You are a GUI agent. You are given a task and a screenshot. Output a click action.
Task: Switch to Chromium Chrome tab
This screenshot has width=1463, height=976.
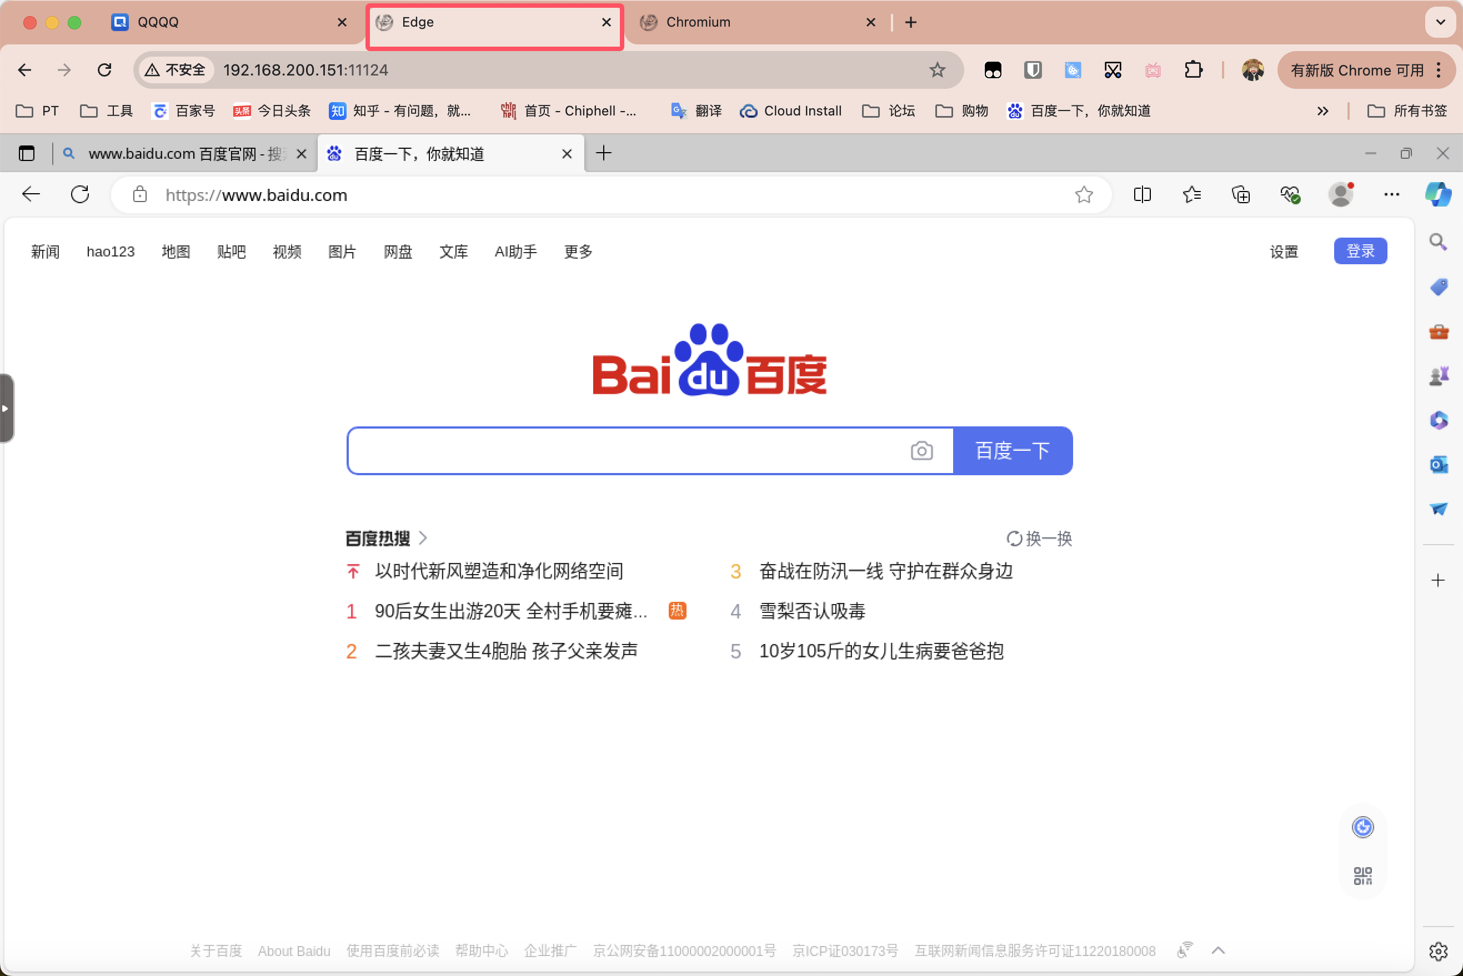[x=757, y=22]
